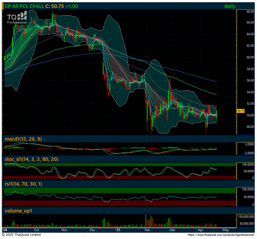Click the Feb label on the time axis

(147, 230)
